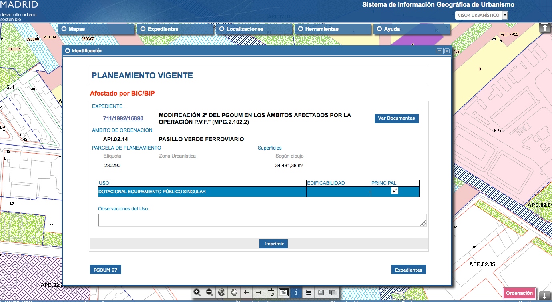Screen dimensions: 552x302
Task: Click the Ver Documentos button
Action: (x=396, y=118)
